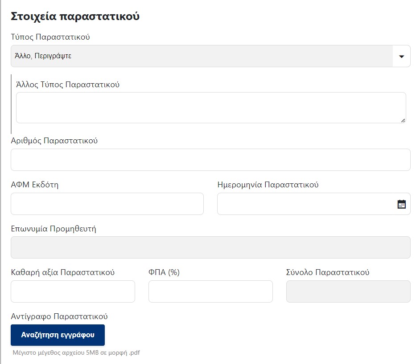The image size is (420, 364).
Task: Click the Σύνολο Παραστατικού field
Action: [x=348, y=291]
